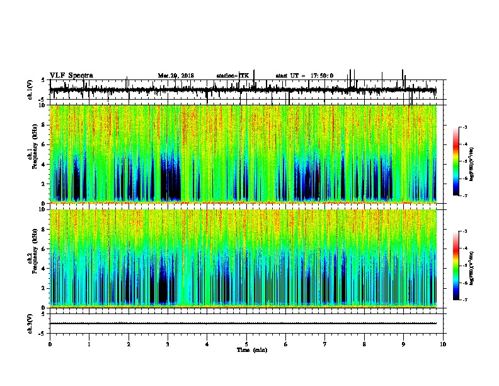Select the date text "Mar.29, 2018"

(x=176, y=76)
